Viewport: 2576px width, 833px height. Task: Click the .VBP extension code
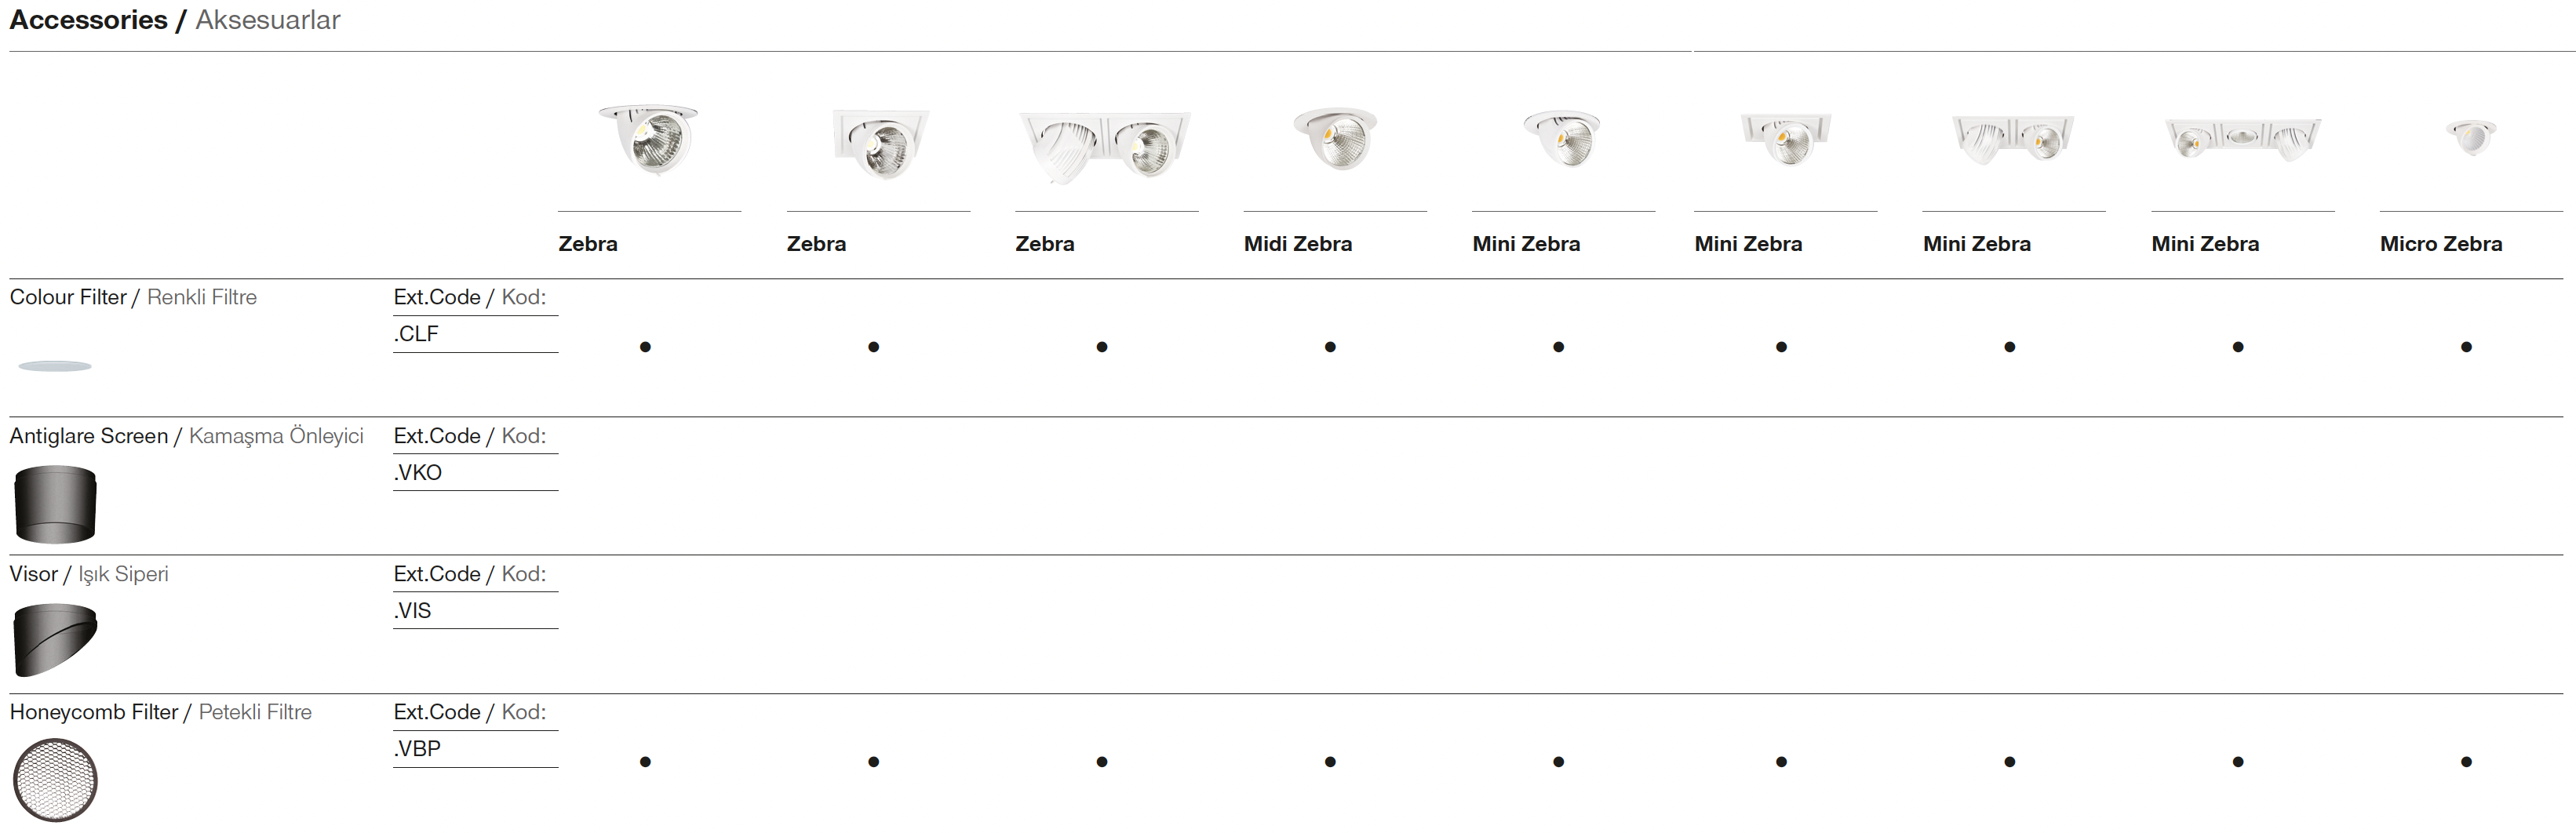(417, 749)
